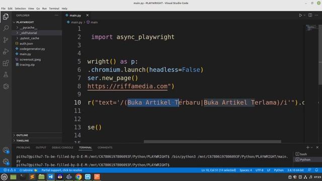The height and width of the screenshot is (181, 322).
Task: Switch to the COMMENTS panel tab
Action: (x=105, y=147)
